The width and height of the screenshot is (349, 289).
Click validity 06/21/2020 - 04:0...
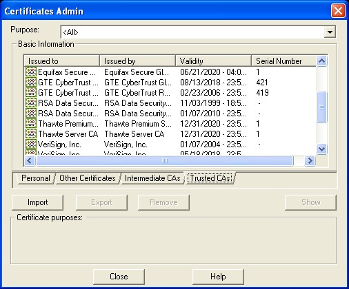[x=213, y=72]
